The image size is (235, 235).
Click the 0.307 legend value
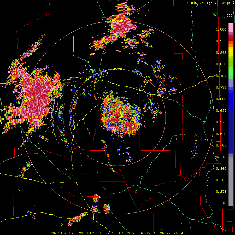click(x=221, y=180)
